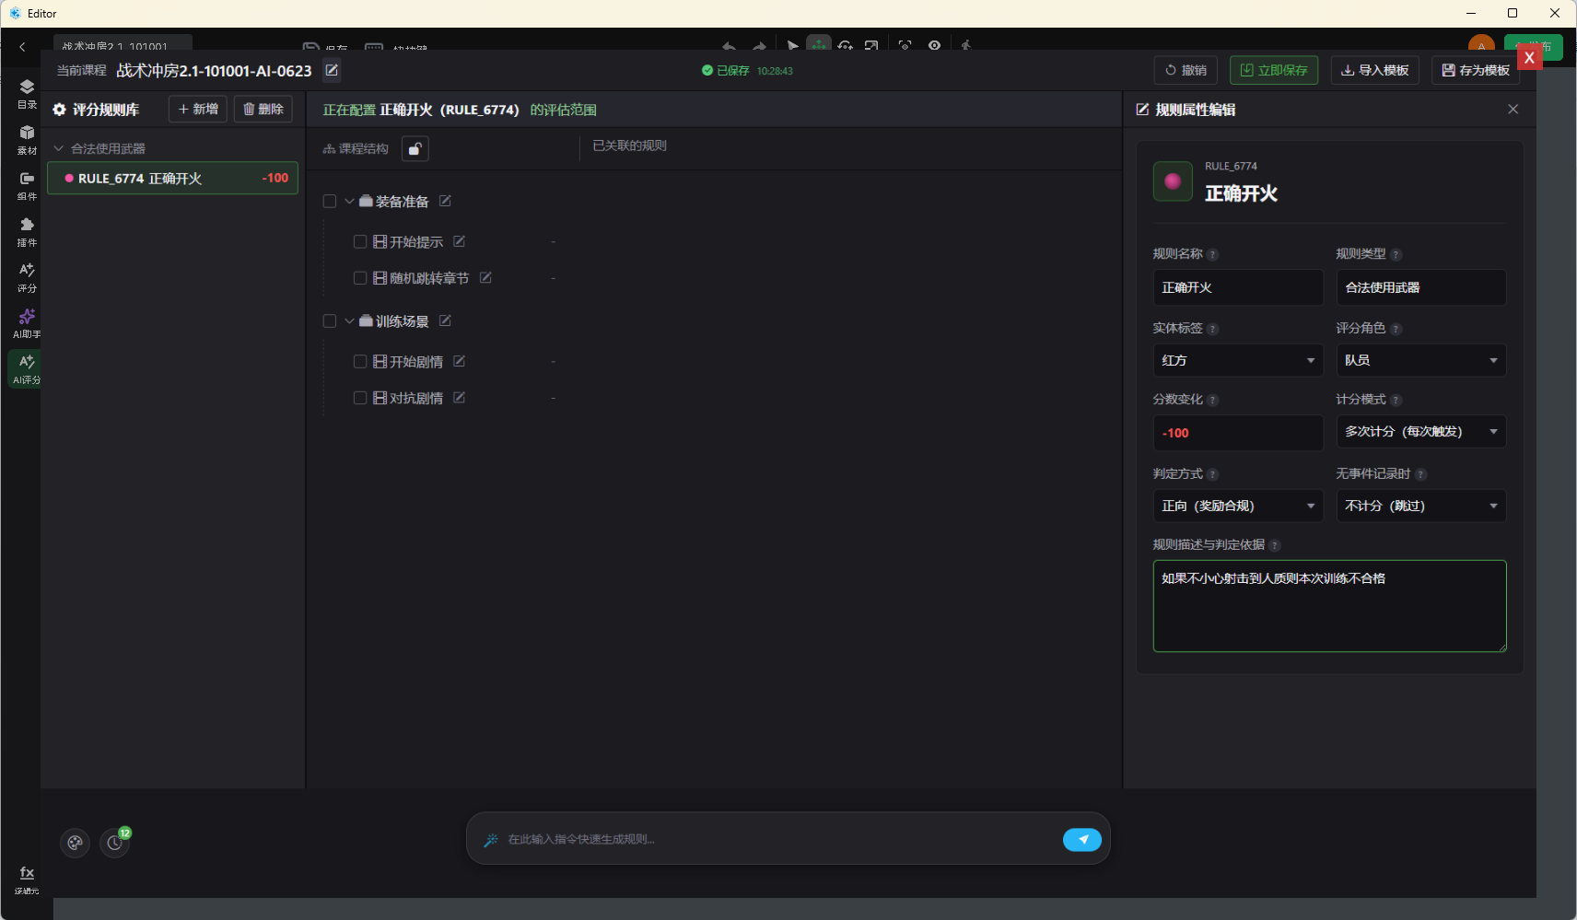This screenshot has height=920, width=1577.
Task: Open the 素材 assets sidebar icon
Action: coord(27,139)
